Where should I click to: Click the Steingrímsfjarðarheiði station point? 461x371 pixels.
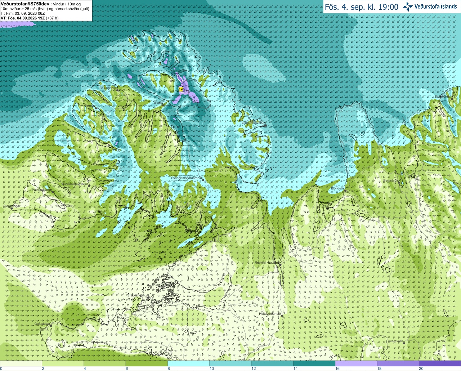[x=203, y=179]
